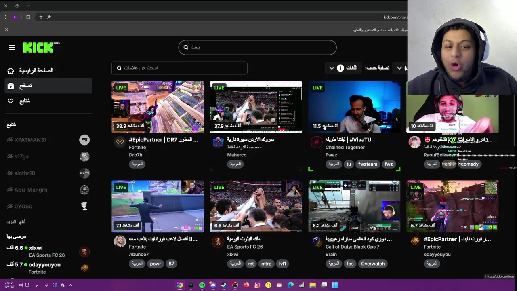Click the Chained Together category link

coord(345,148)
